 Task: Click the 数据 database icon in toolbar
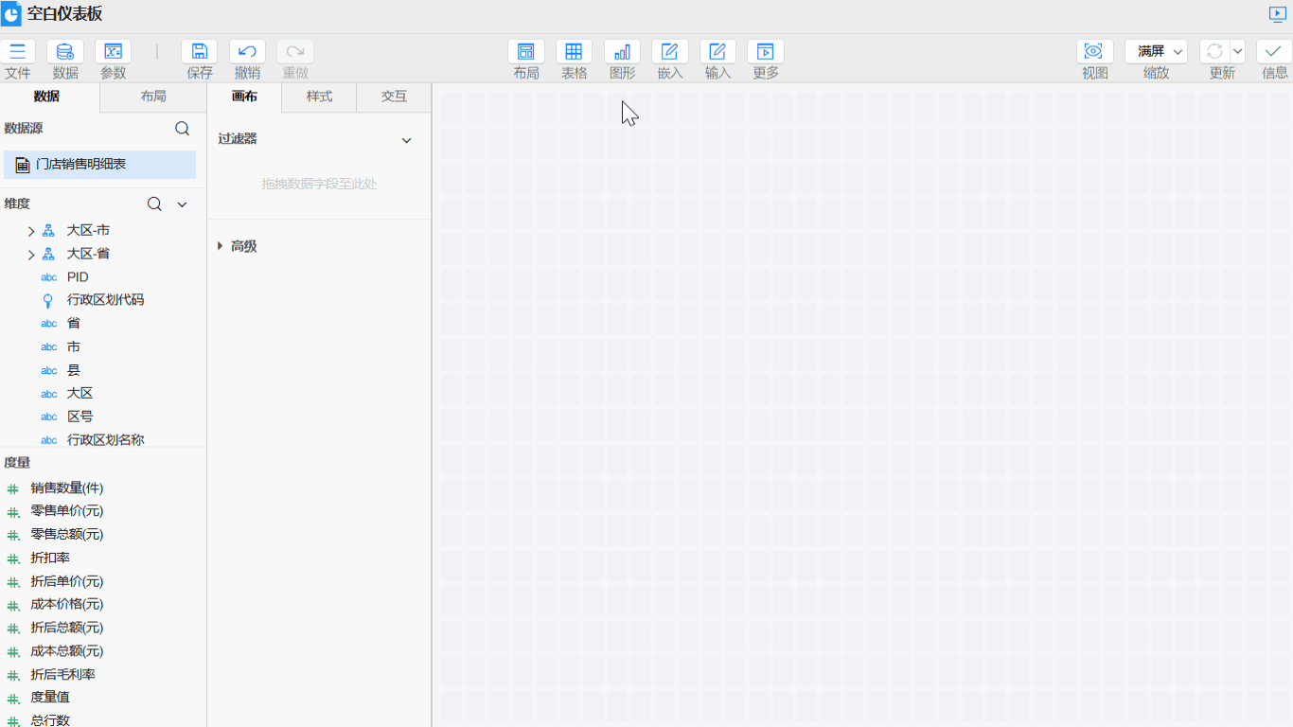[x=65, y=52]
